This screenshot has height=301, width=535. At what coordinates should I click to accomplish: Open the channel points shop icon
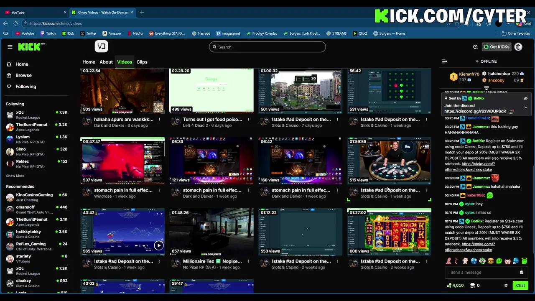pos(472,286)
